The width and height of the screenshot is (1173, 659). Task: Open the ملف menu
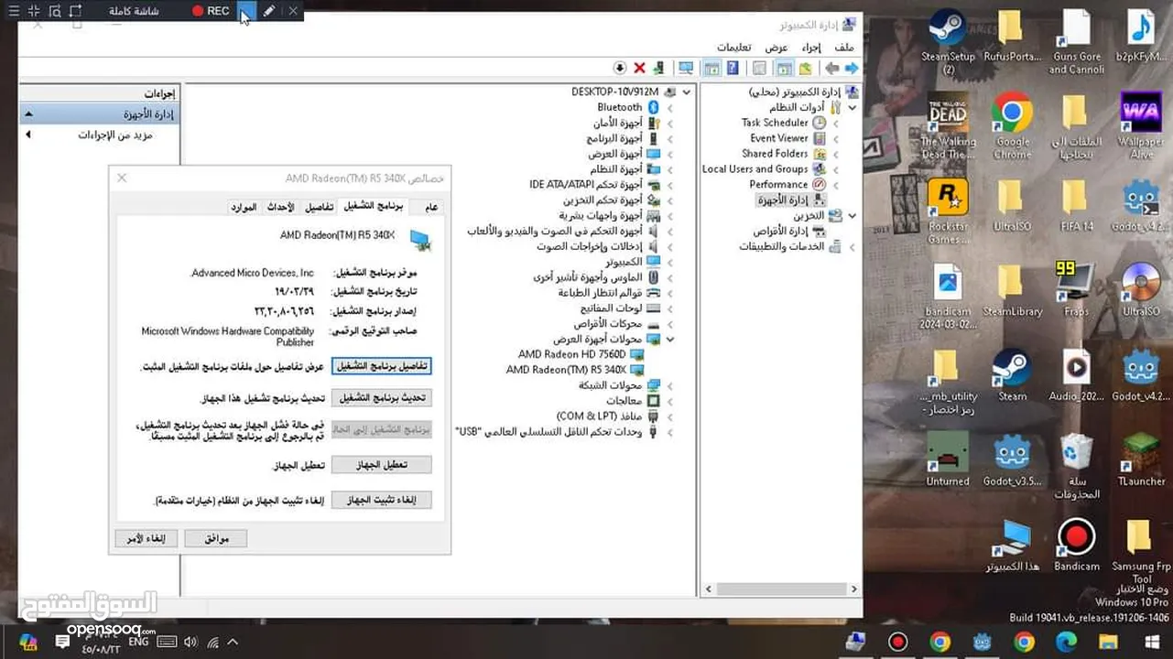click(x=843, y=47)
